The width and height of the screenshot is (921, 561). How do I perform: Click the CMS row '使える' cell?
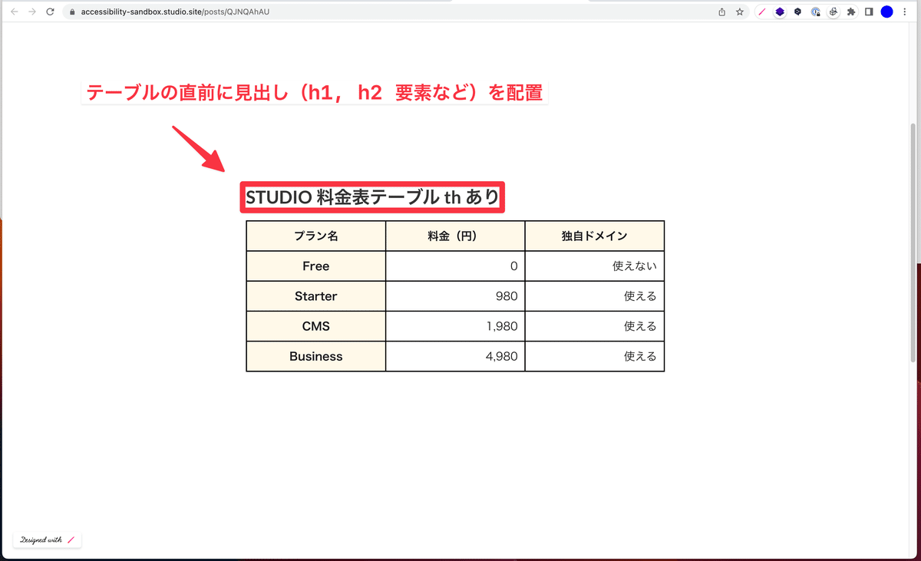pyautogui.click(x=595, y=326)
